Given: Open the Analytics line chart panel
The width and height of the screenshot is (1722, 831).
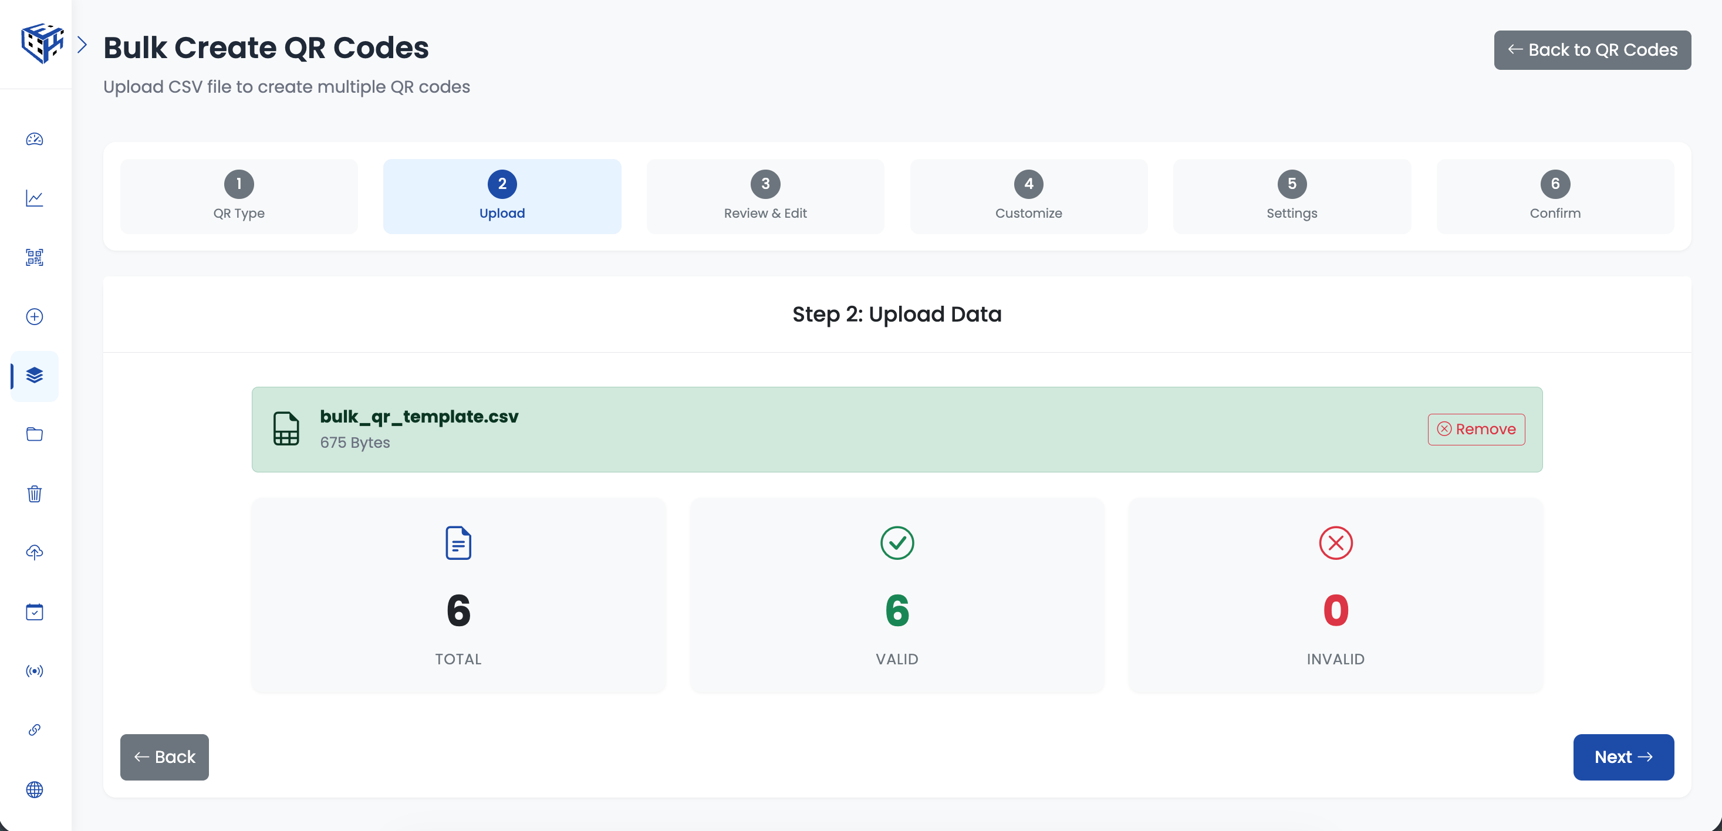Looking at the screenshot, I should click(33, 198).
